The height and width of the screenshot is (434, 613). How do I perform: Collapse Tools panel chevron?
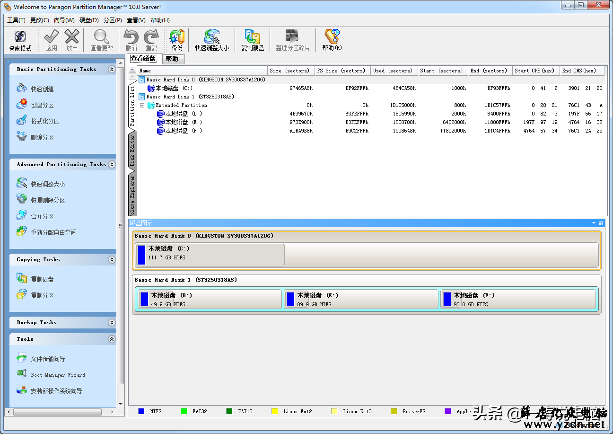tap(112, 339)
